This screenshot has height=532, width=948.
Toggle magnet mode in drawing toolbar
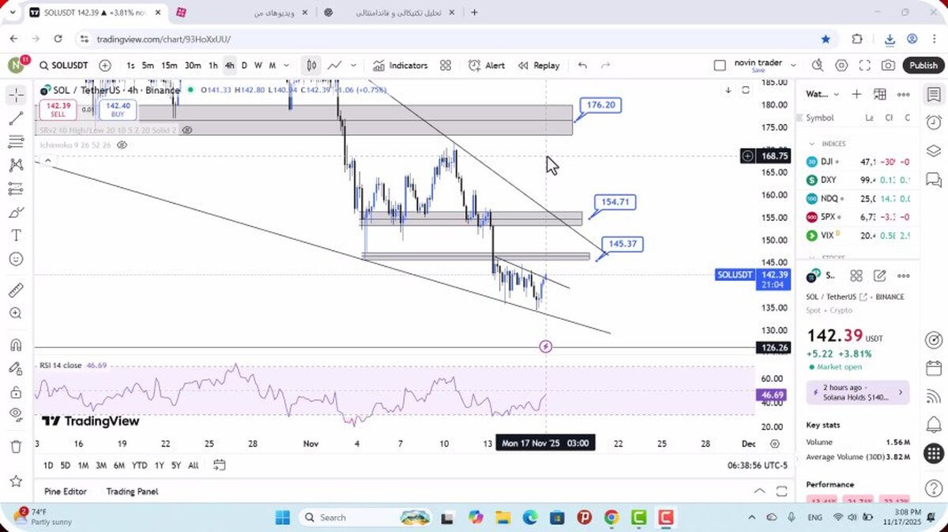click(x=16, y=345)
